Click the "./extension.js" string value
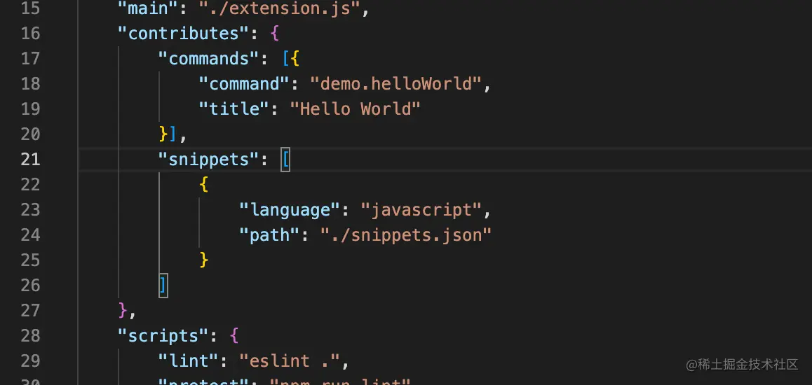Image resolution: width=812 pixels, height=385 pixels. (279, 9)
